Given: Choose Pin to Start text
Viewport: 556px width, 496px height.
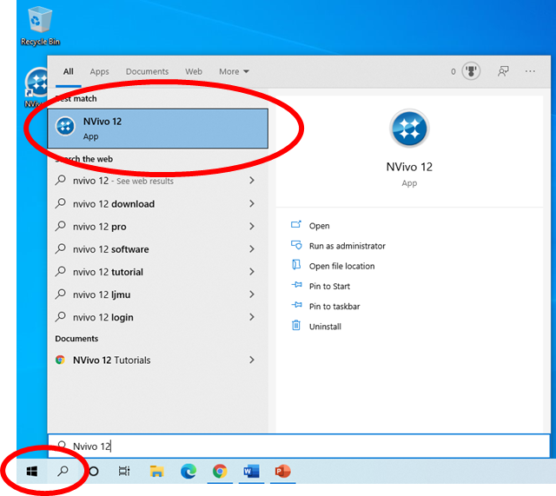Looking at the screenshot, I should tap(329, 286).
